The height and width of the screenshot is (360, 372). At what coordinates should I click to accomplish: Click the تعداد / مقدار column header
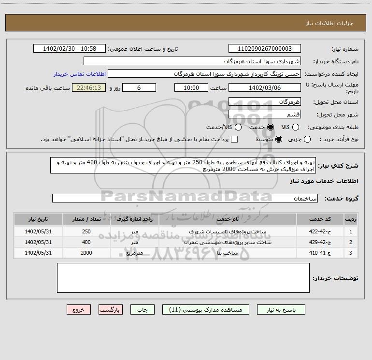coord(86,219)
